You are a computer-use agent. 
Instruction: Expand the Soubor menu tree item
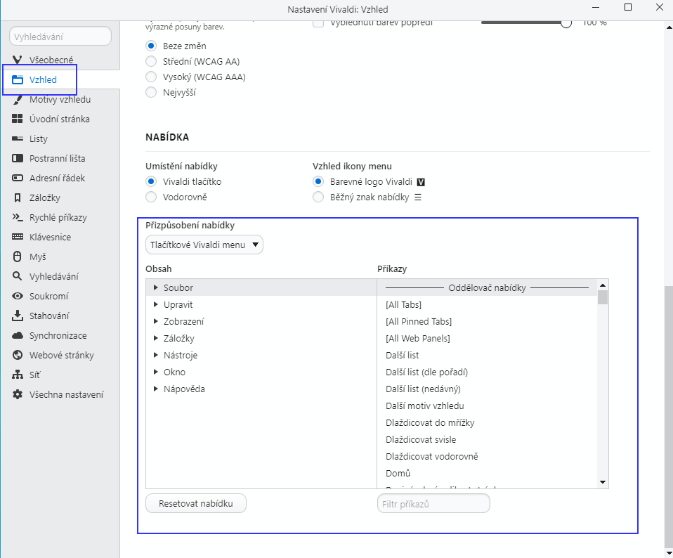pos(156,287)
